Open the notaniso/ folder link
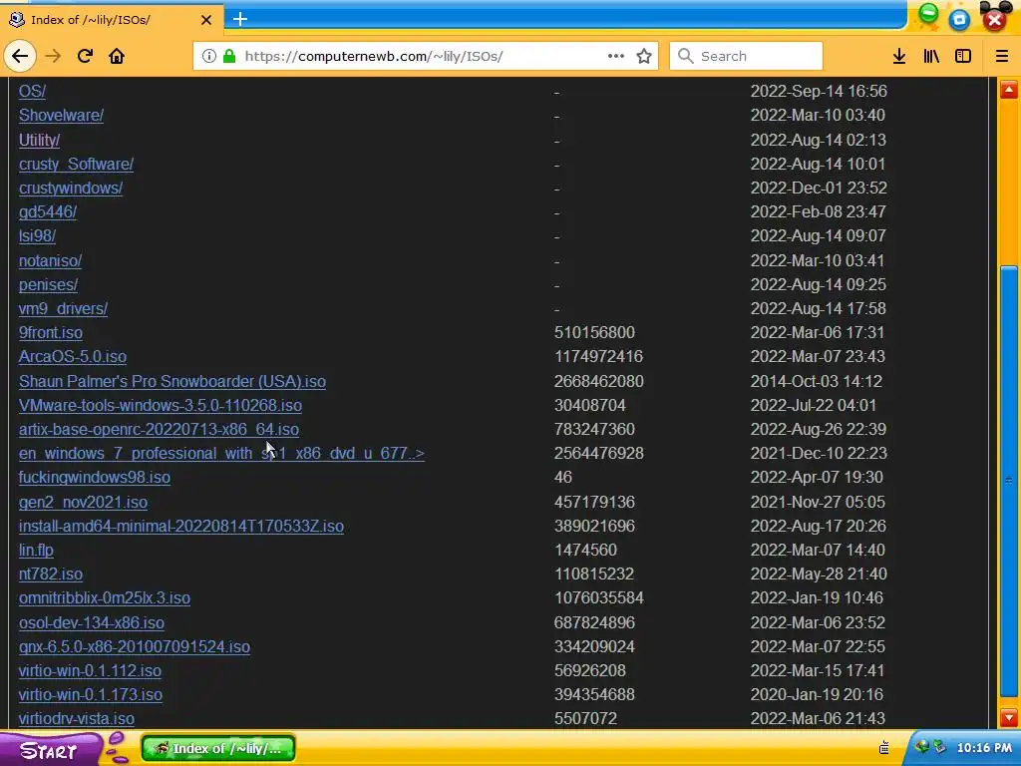Screen dimensions: 1021x766 click(50, 261)
